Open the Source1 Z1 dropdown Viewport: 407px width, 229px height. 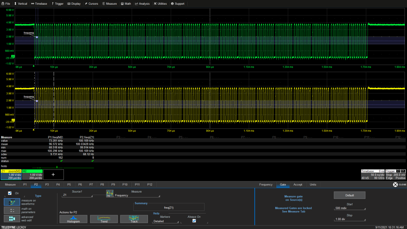[77, 195]
